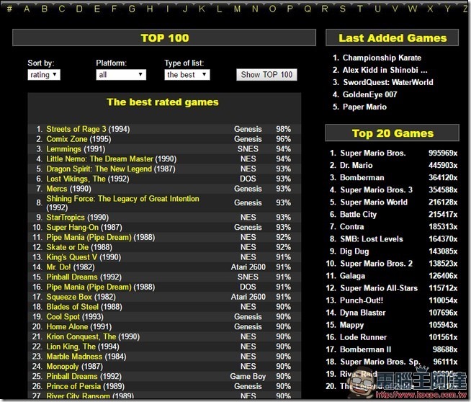Open Pinball Dreams SNES entry

click(72, 277)
